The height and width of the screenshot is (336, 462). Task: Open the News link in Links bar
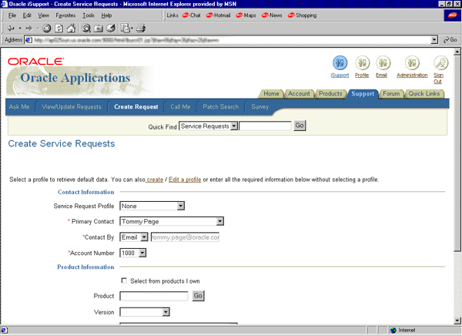pos(272,15)
